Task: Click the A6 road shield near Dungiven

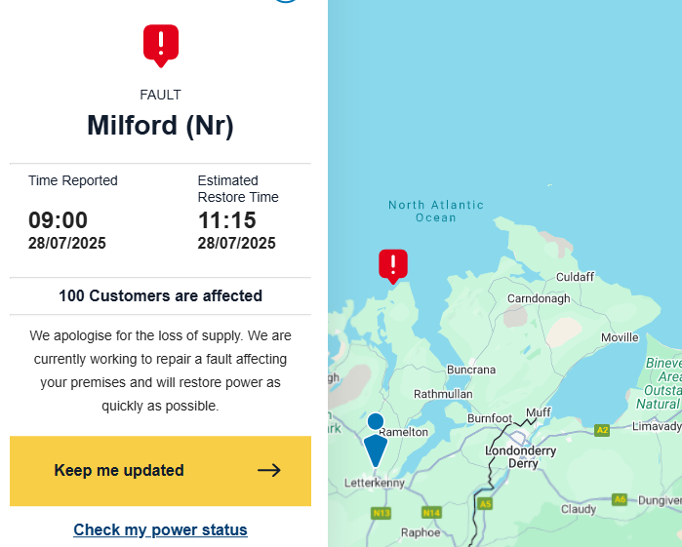Action: pyautogui.click(x=620, y=499)
